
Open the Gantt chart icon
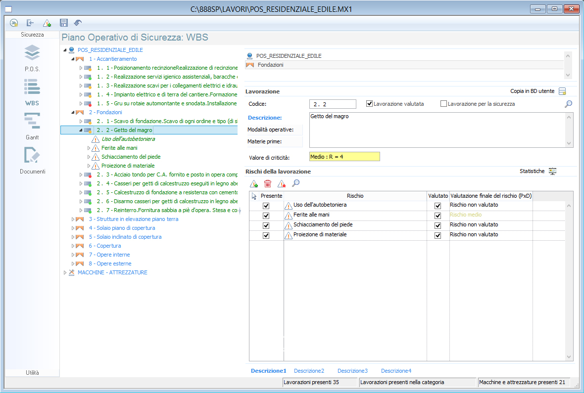click(x=32, y=121)
